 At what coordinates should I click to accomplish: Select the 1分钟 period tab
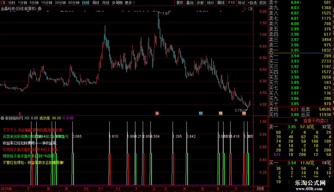22,3
